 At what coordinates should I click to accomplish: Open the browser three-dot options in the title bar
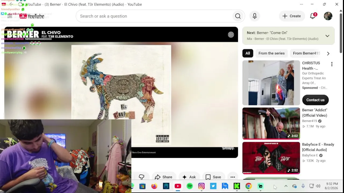click(x=301, y=4)
